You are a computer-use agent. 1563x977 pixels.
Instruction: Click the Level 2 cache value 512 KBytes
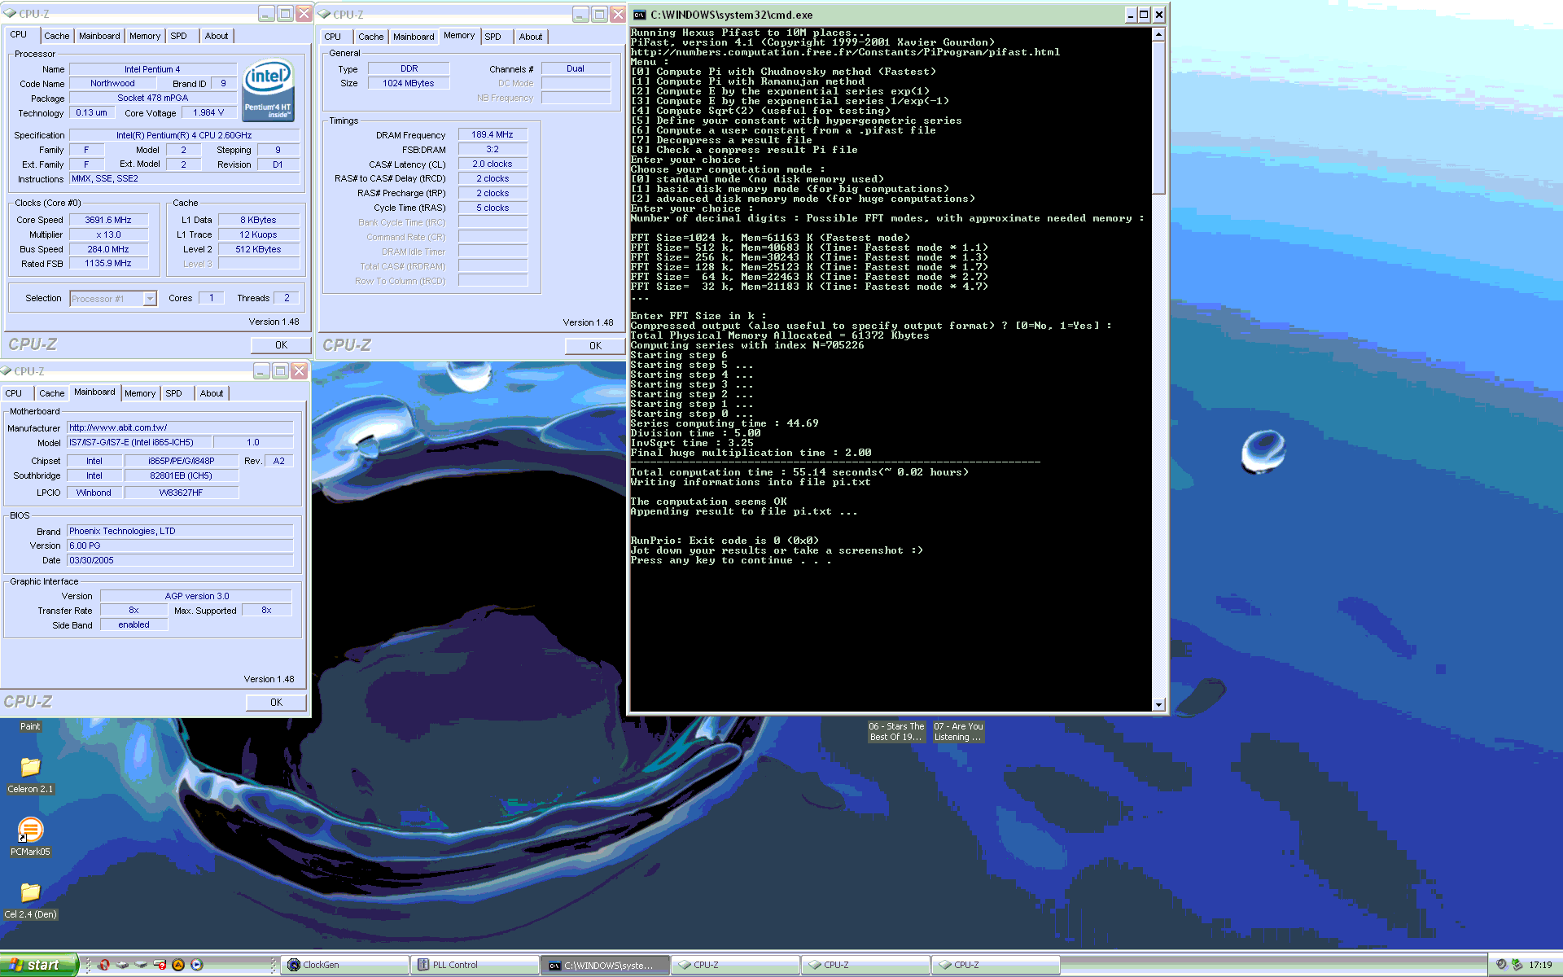(258, 249)
